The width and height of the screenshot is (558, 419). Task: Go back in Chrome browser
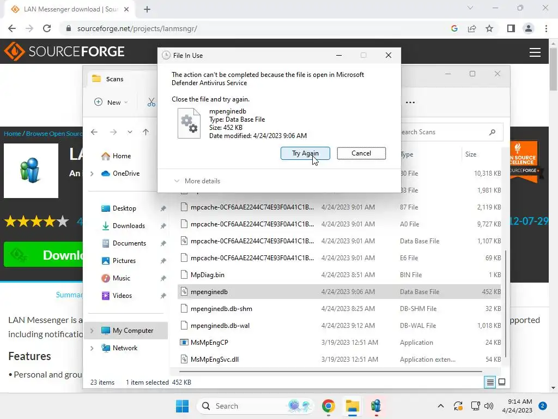pos(12,28)
